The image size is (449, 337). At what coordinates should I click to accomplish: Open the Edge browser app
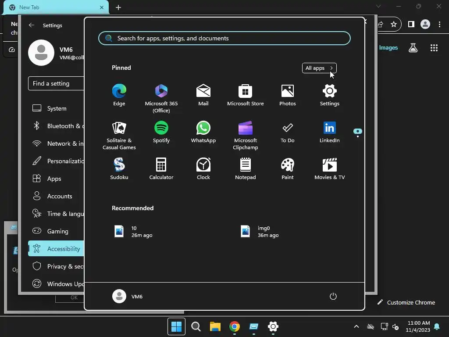pyautogui.click(x=119, y=95)
